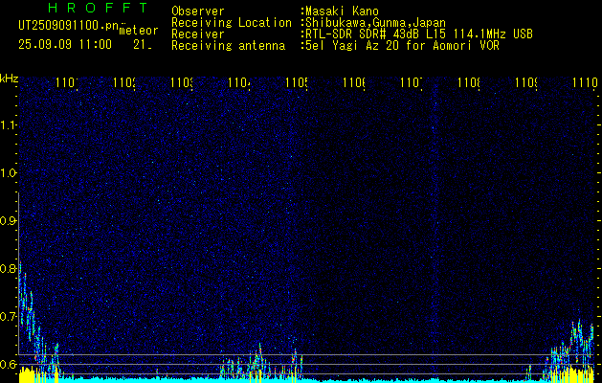Click the 1.1 kHz frequency label

tap(8, 125)
